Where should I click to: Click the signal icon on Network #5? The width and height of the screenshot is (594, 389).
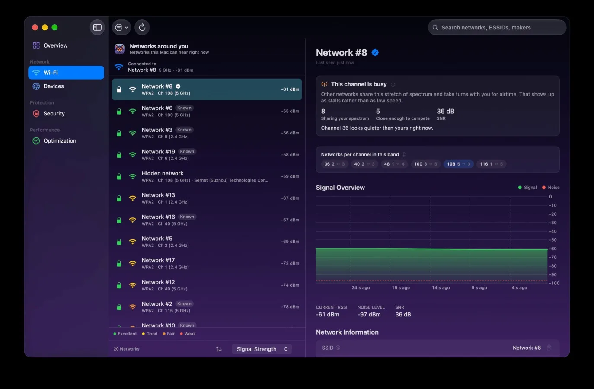pos(133,242)
